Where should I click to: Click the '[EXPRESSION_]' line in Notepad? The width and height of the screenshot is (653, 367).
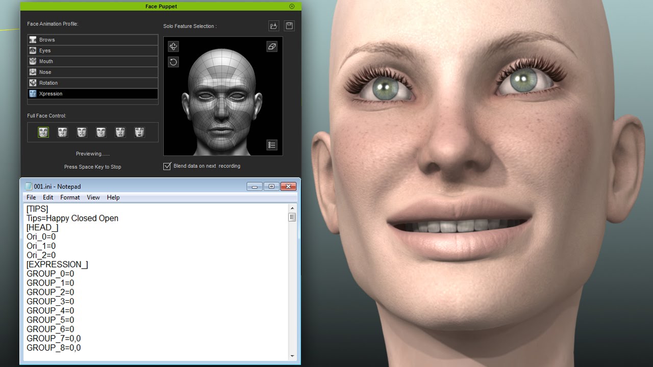click(x=57, y=264)
